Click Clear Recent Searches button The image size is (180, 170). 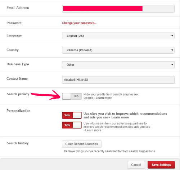pos(82,144)
